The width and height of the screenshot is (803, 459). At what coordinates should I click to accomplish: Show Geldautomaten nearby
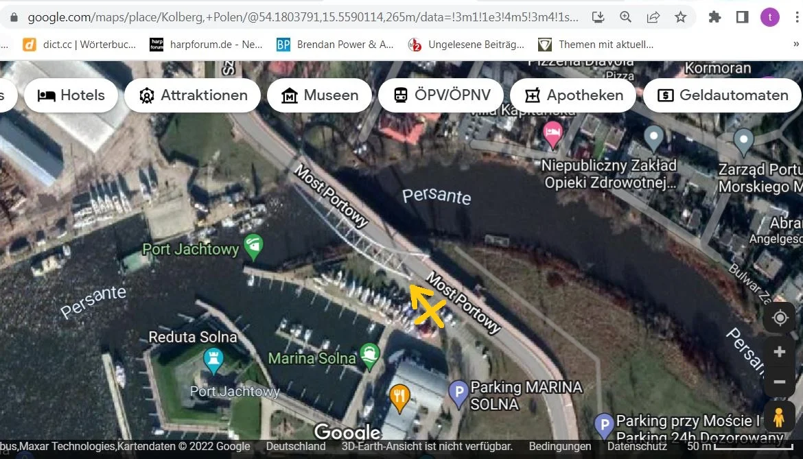[x=722, y=95]
